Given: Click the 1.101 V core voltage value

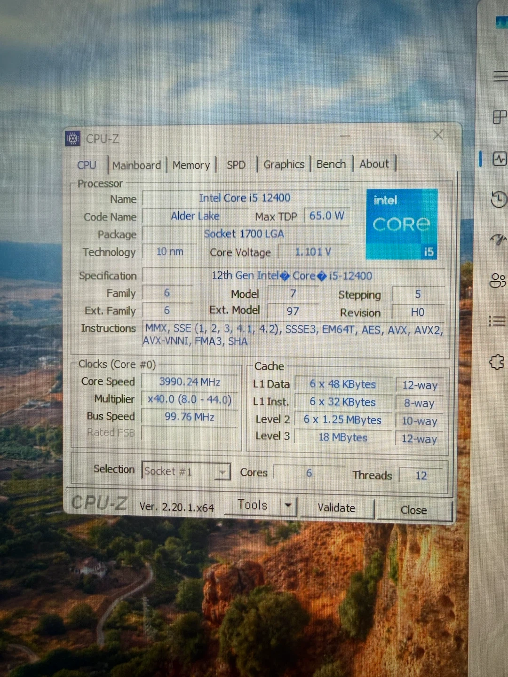Looking at the screenshot, I should tap(313, 252).
